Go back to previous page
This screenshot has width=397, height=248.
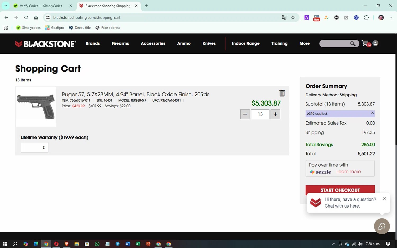click(6, 17)
